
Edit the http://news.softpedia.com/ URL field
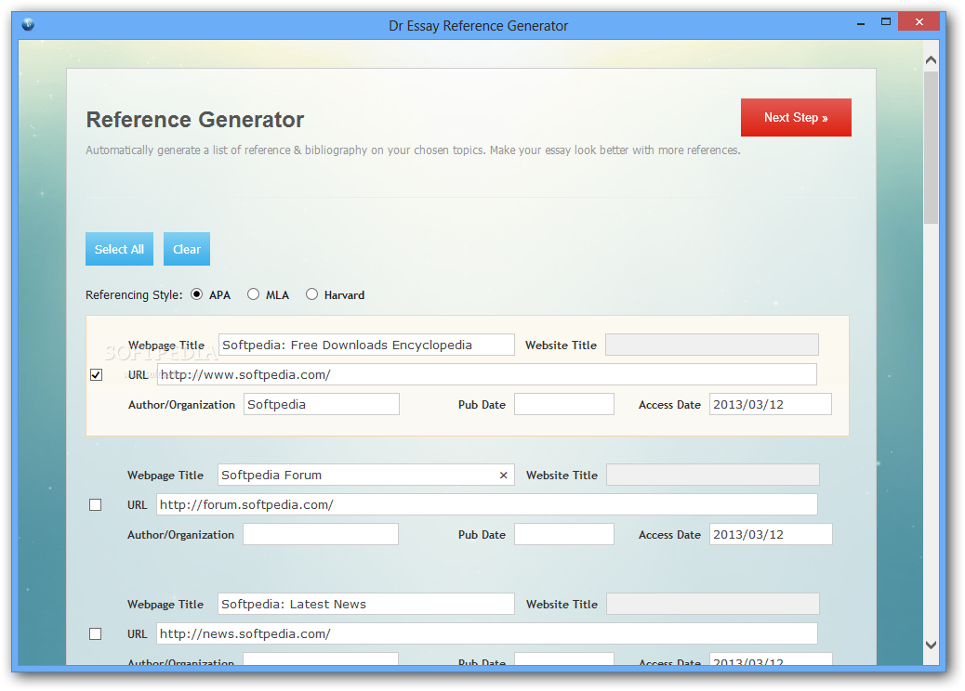point(487,633)
